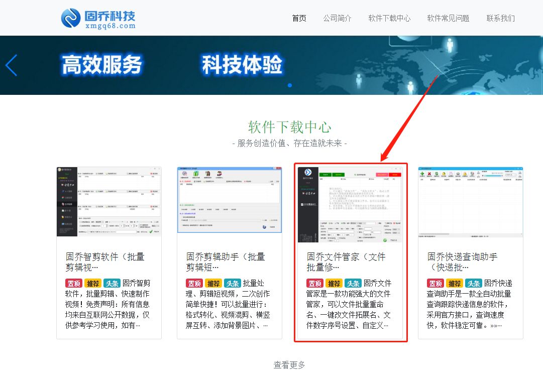Open the 软件常见问题 menu item

[x=447, y=18]
